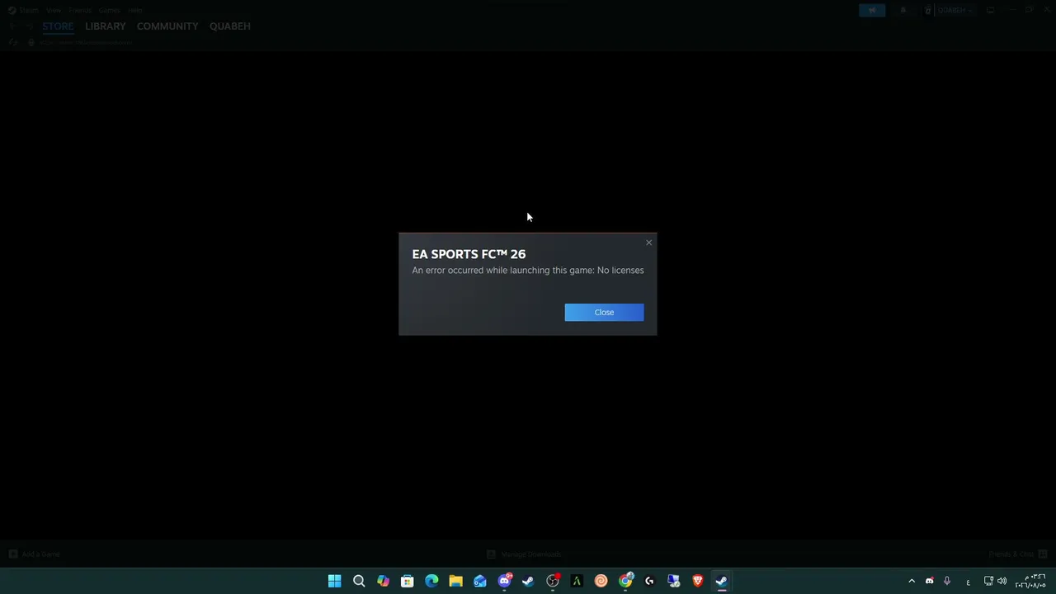Open the Windows Start menu
The height and width of the screenshot is (594, 1056).
[334, 581]
